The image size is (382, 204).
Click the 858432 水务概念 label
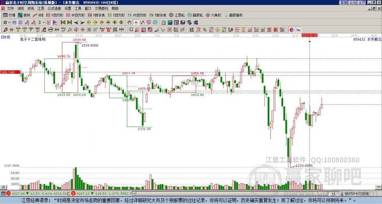coord(367,39)
